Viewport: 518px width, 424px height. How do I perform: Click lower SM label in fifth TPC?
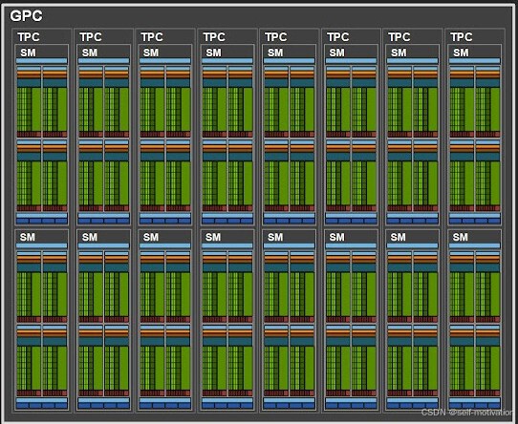(275, 237)
